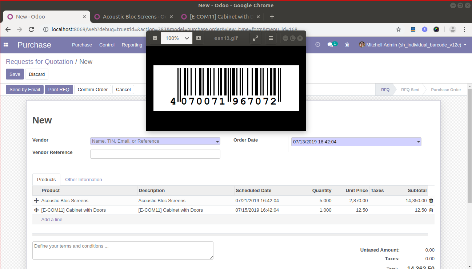This screenshot has width=472, height=269.
Task: Open the Purchase menu
Action: pyautogui.click(x=82, y=45)
